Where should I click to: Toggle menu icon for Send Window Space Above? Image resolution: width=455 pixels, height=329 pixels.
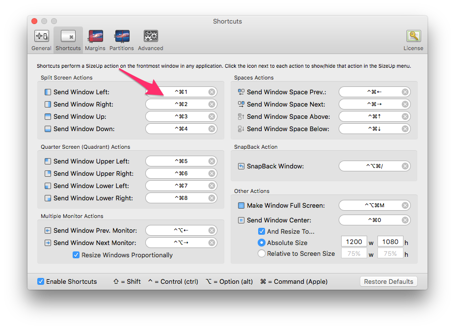241,117
